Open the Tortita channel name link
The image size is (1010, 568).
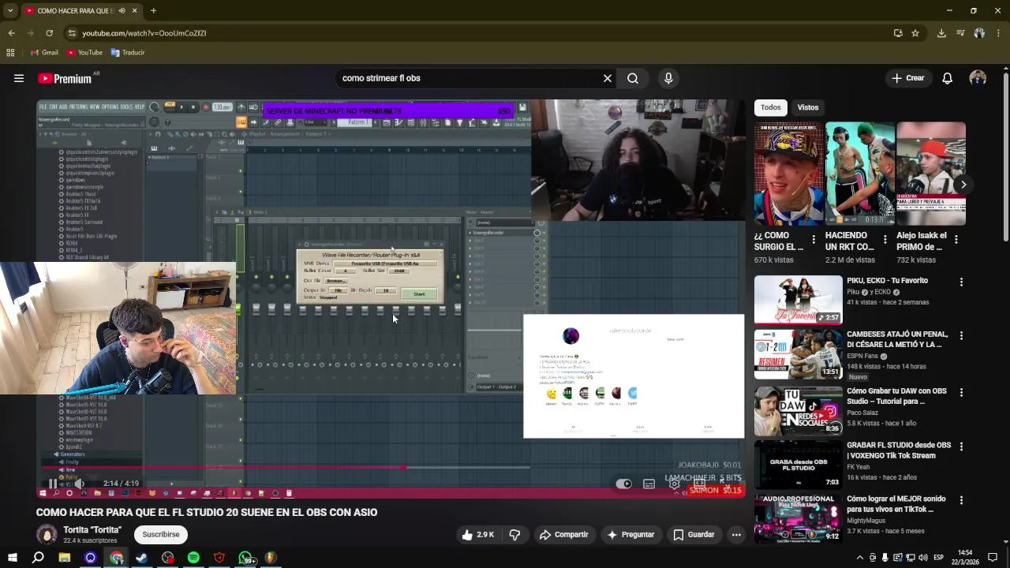(92, 530)
